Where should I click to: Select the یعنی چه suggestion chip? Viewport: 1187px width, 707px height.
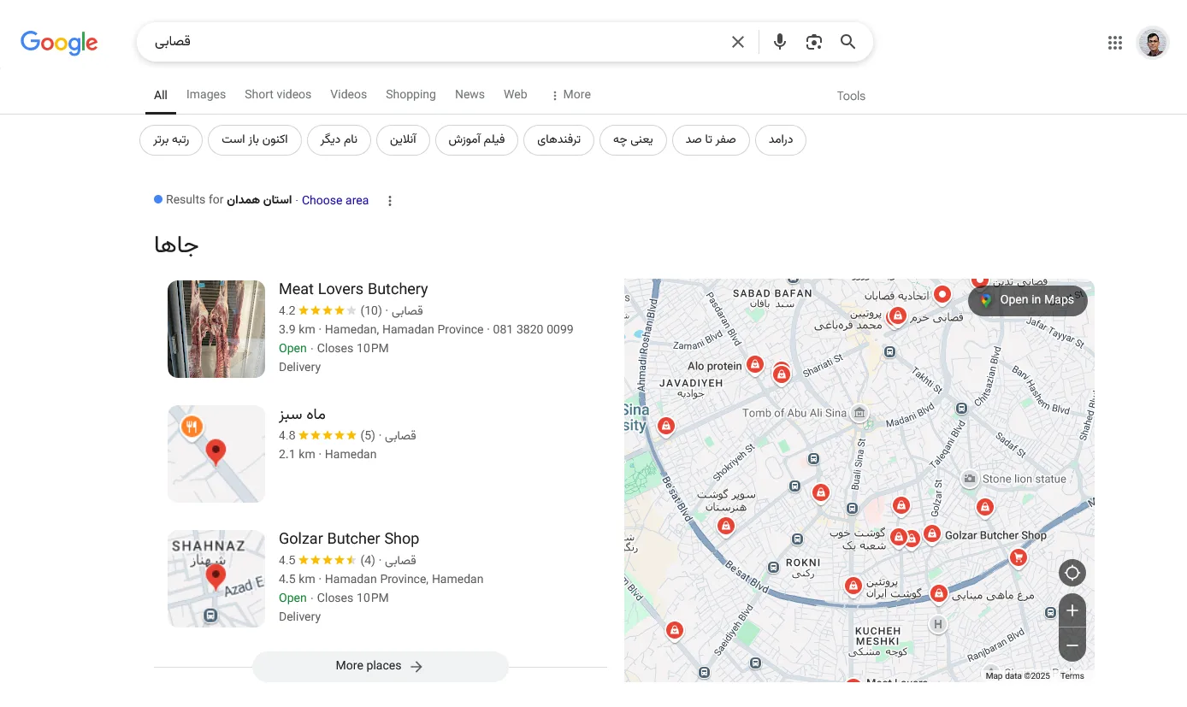tap(633, 140)
